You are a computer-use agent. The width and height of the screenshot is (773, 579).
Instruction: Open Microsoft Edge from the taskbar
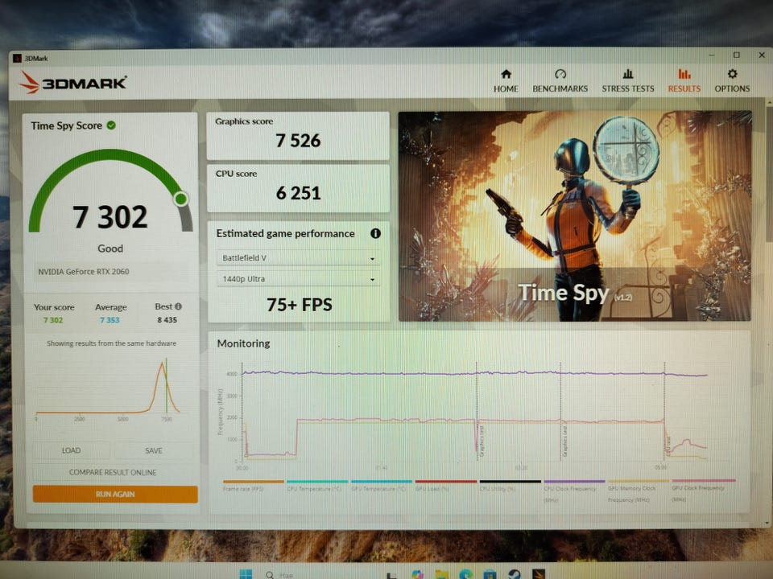coord(465,574)
